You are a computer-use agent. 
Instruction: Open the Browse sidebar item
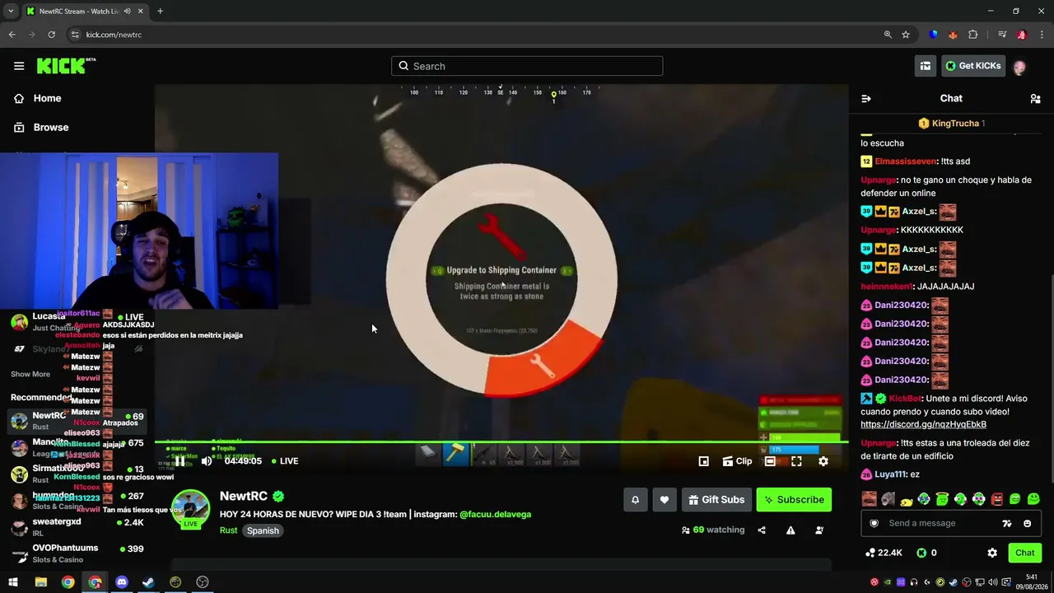(41, 128)
